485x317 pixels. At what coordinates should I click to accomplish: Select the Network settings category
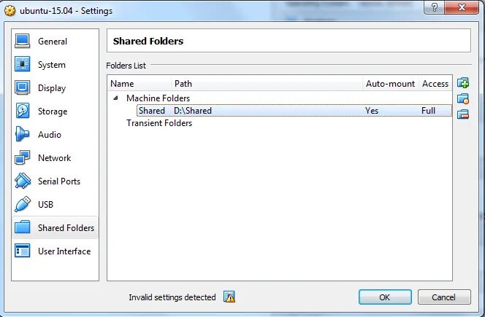coord(55,158)
